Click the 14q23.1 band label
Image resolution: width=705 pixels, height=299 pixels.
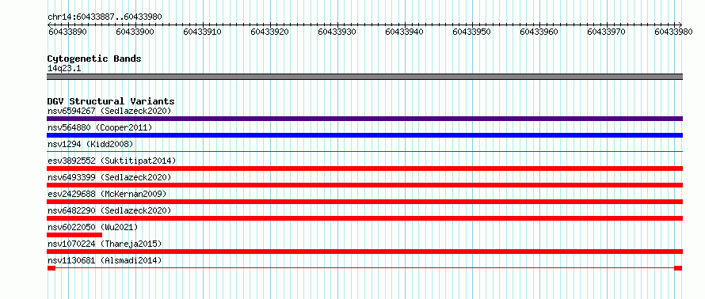tap(64, 69)
